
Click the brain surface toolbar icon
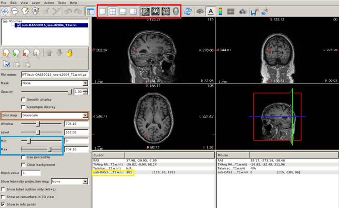200,12
